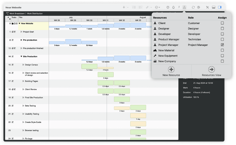Click the New Resource button
Viewport: 236px width, 145px height.
pyautogui.click(x=171, y=71)
